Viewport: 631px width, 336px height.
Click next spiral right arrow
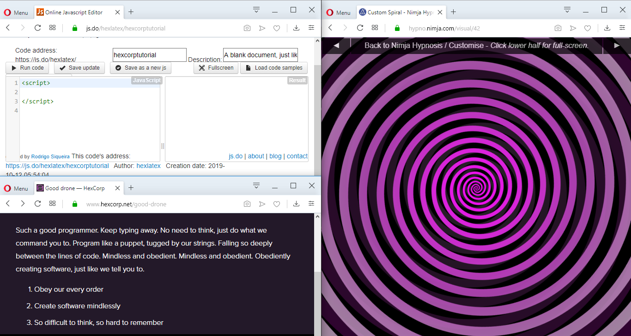pos(617,45)
